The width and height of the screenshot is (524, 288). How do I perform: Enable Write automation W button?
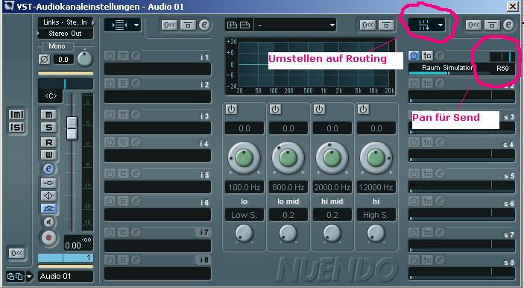click(x=48, y=155)
